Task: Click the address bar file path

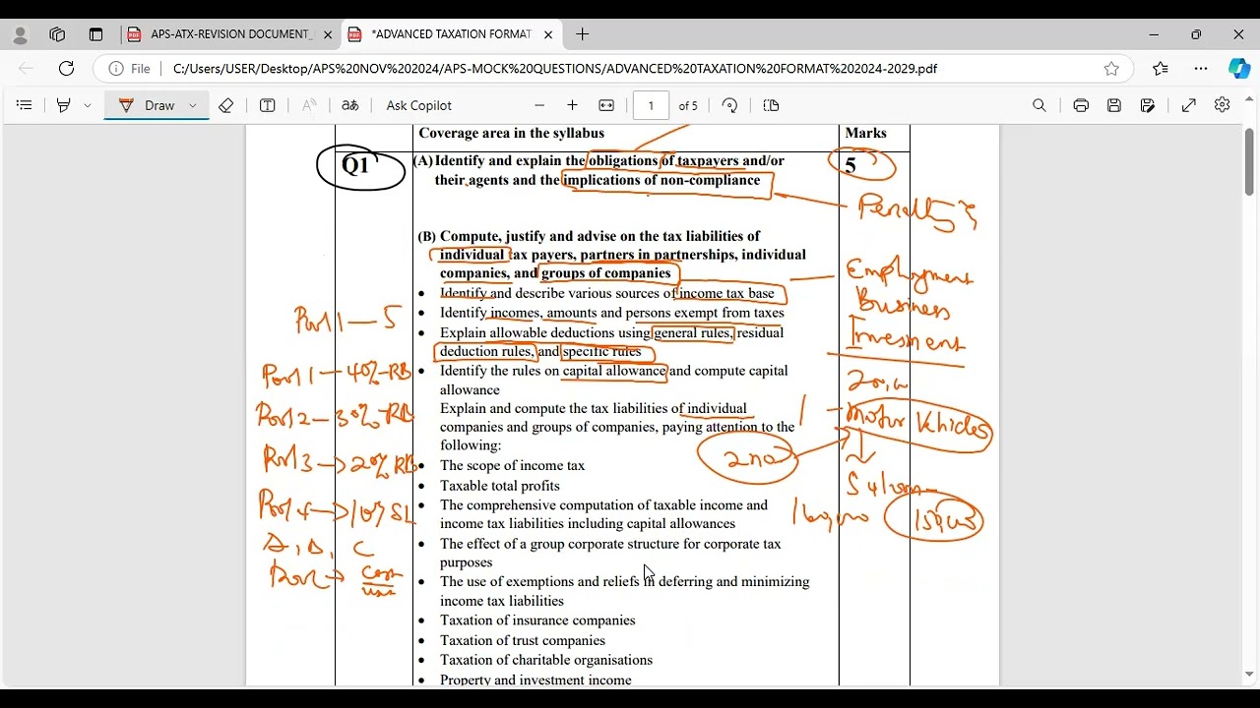Action: (555, 69)
